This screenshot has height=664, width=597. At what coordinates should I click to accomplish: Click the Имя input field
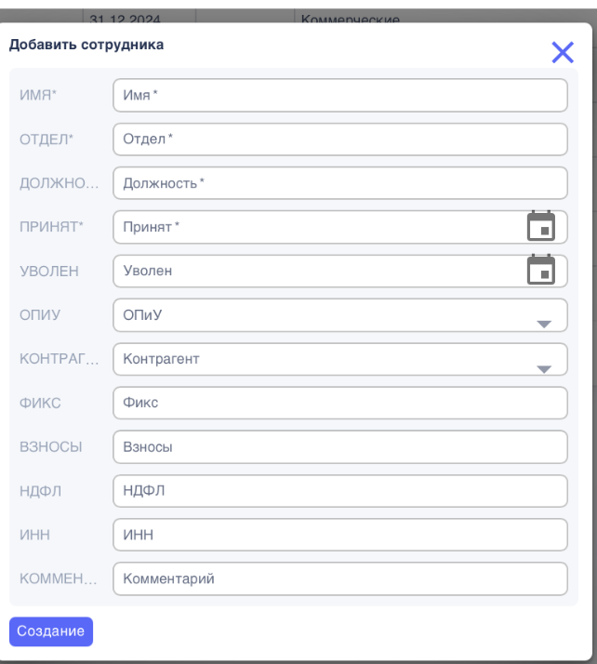coord(339,95)
